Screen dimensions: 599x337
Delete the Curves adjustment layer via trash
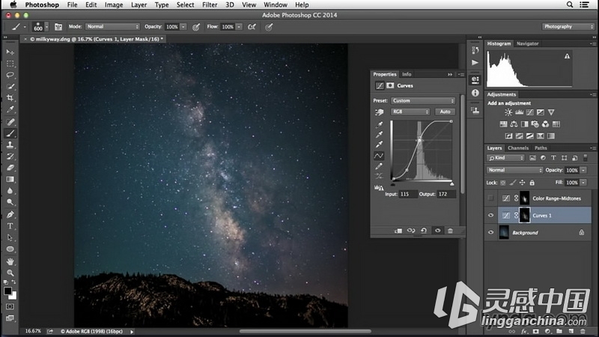click(450, 231)
